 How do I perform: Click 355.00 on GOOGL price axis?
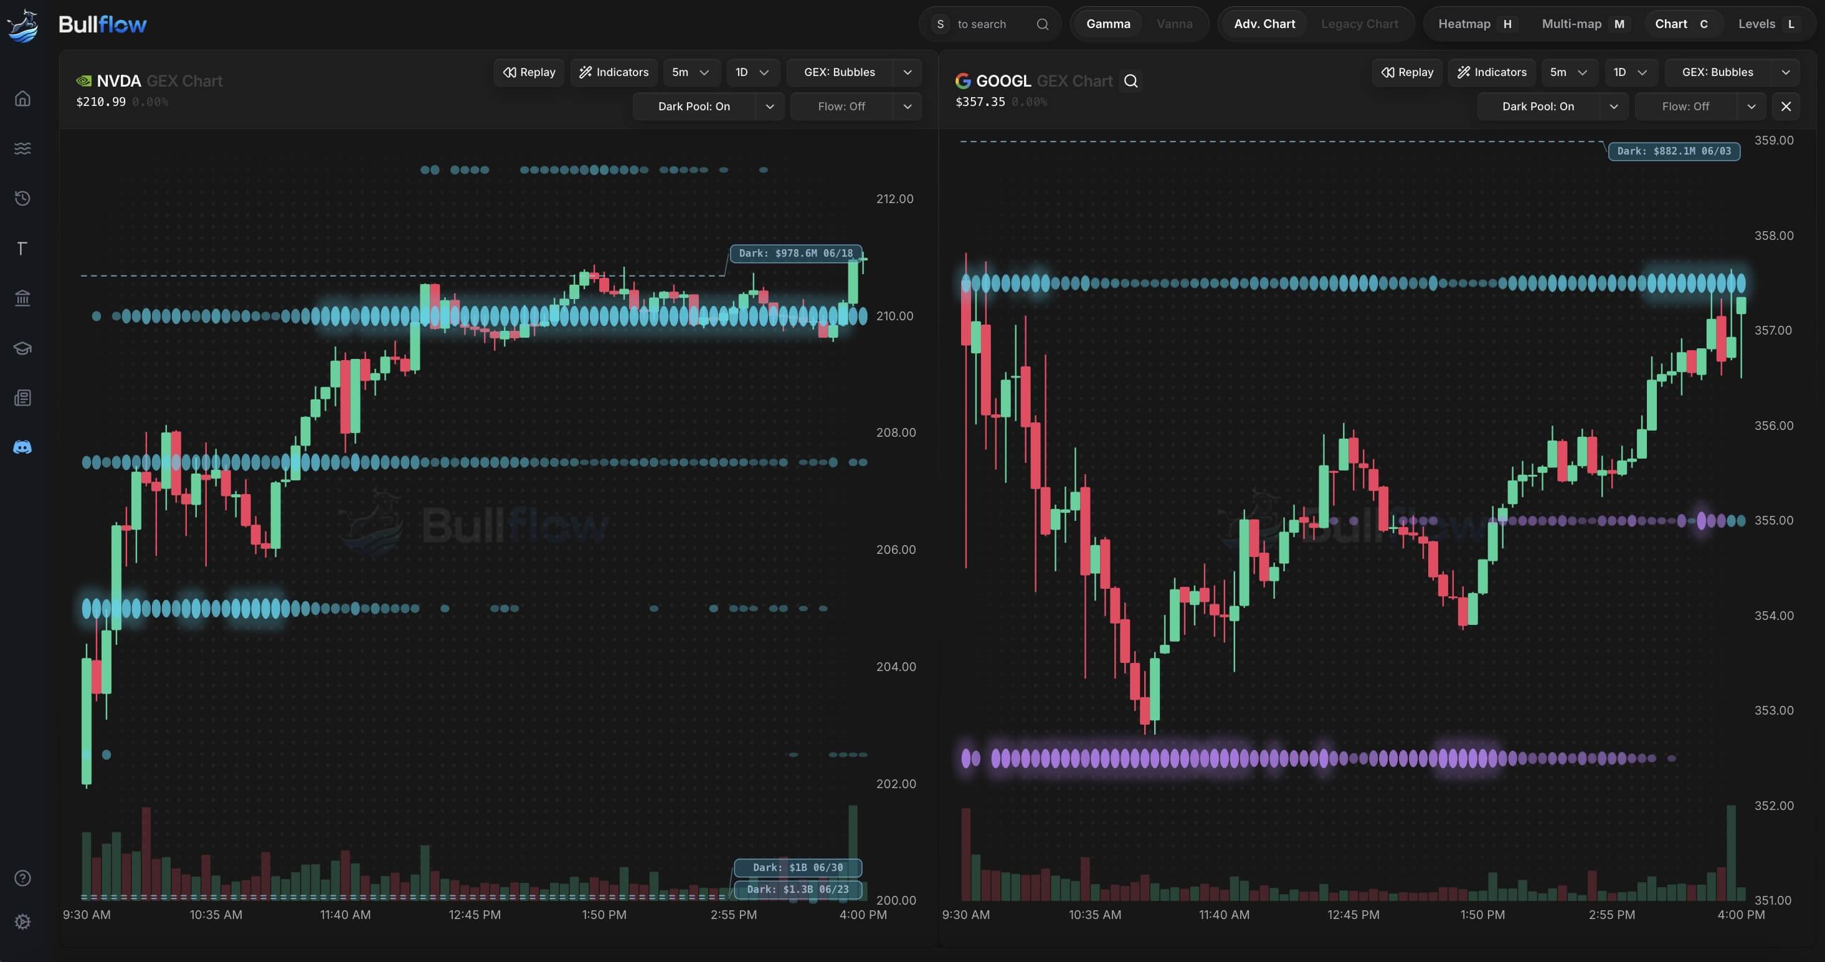point(1773,520)
